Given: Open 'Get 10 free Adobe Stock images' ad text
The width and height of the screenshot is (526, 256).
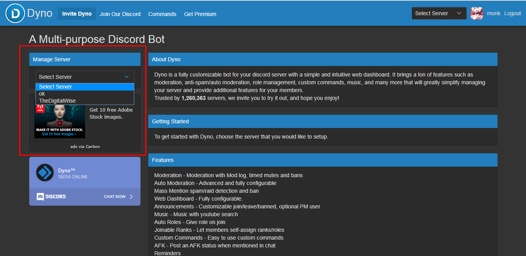Looking at the screenshot, I should [111, 114].
